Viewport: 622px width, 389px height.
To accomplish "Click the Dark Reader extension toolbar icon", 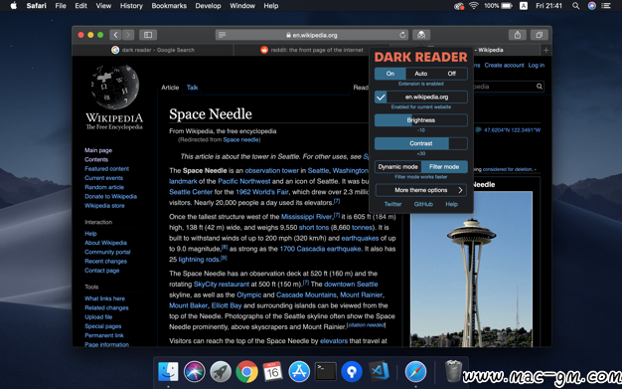I will pos(421,35).
